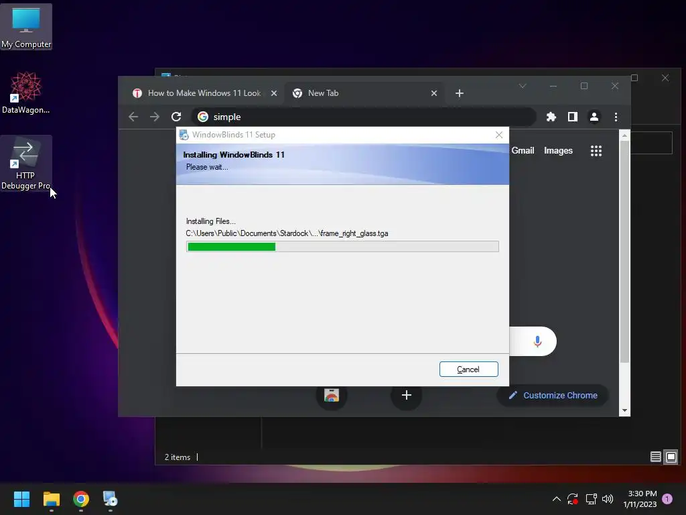Go forward in Chrome
The height and width of the screenshot is (515, 686).
pyautogui.click(x=155, y=117)
